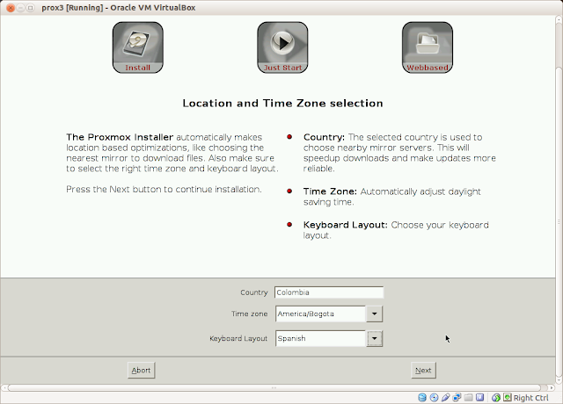Viewport: 563px width, 404px height.
Task: Click the bold 'The Proxmox Installer' text
Action: [x=120, y=137]
